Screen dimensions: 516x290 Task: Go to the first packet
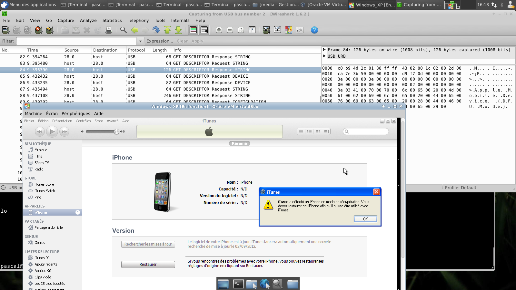pyautogui.click(x=167, y=30)
